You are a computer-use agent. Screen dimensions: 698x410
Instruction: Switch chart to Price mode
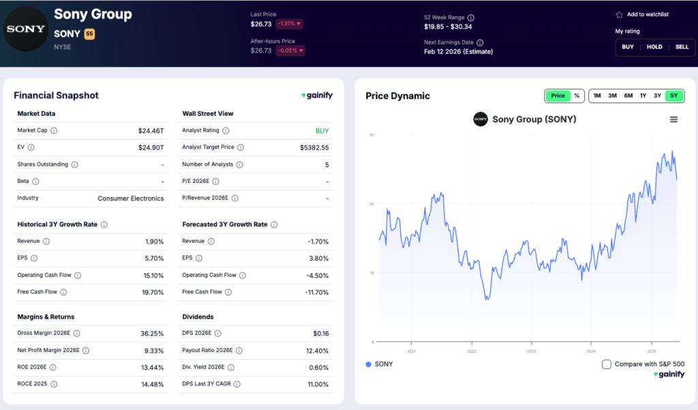pos(558,96)
